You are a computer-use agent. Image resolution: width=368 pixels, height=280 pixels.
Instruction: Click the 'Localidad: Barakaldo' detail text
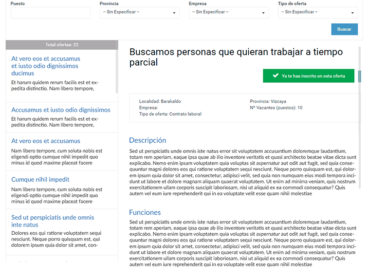click(x=160, y=101)
